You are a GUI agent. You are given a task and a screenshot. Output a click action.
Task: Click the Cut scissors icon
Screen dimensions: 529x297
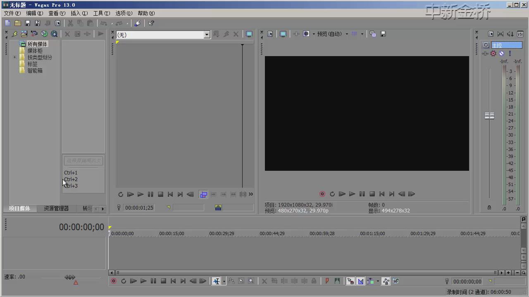coord(70,24)
